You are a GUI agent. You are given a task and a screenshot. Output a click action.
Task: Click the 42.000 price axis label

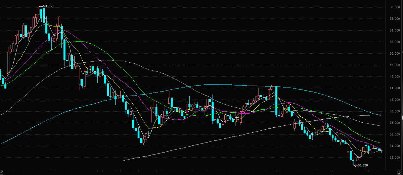(x=394, y=100)
